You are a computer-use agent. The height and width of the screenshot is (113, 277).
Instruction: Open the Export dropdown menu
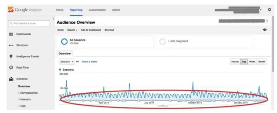click(72, 30)
